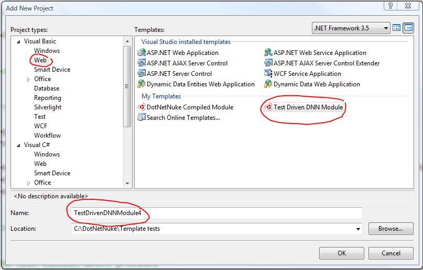This screenshot has height=270, width=423.
Task: Select the Test Driven DNN Module icon
Action: (268, 107)
